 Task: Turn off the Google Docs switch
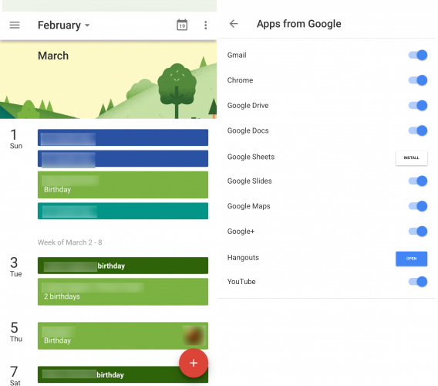click(418, 130)
